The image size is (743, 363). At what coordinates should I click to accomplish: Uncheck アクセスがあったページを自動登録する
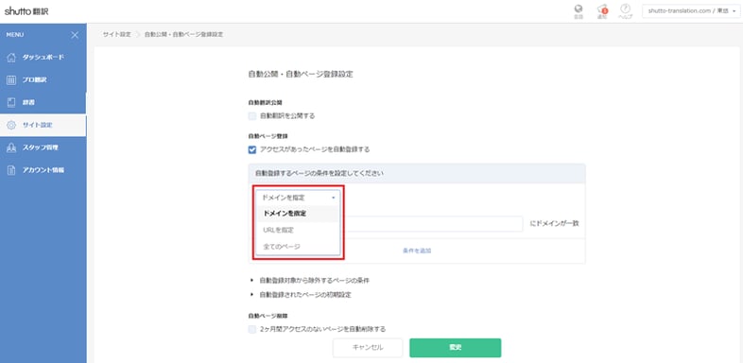tap(252, 149)
